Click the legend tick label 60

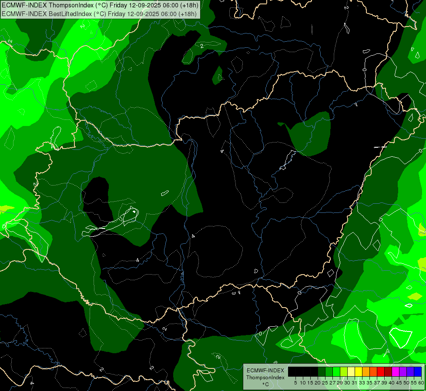tap(421, 383)
